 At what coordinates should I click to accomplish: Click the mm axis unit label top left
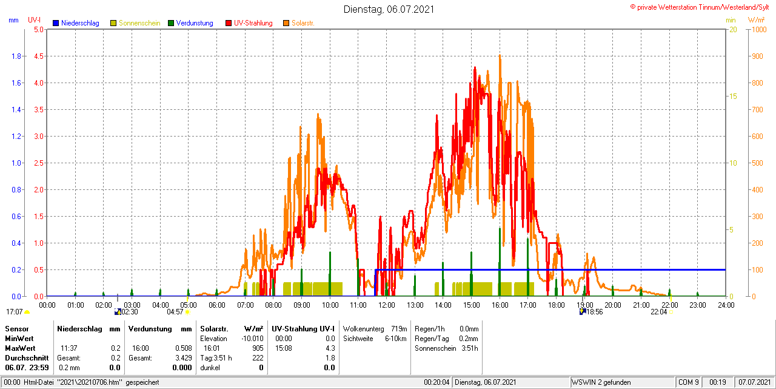pyautogui.click(x=13, y=20)
